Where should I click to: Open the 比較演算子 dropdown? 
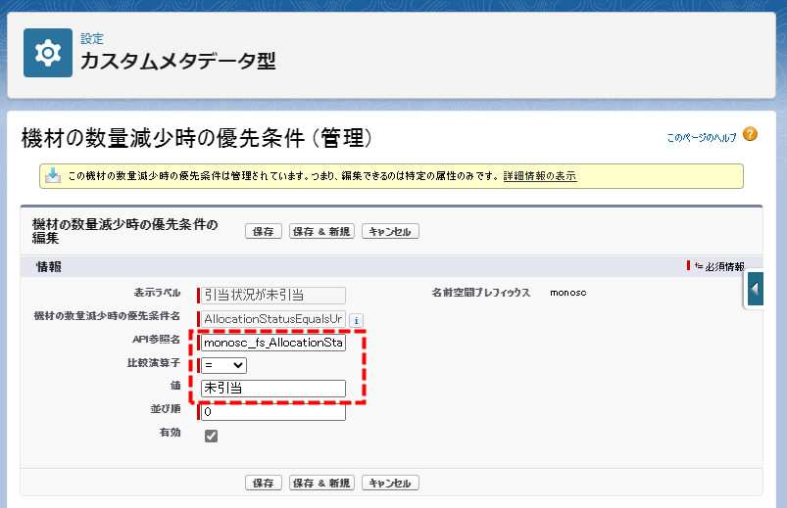point(224,365)
